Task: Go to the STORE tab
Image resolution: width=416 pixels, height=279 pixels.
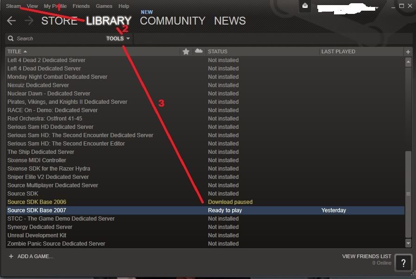Action: click(59, 21)
